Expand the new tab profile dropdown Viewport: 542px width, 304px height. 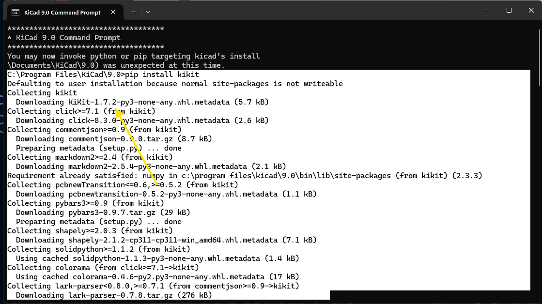(x=148, y=12)
